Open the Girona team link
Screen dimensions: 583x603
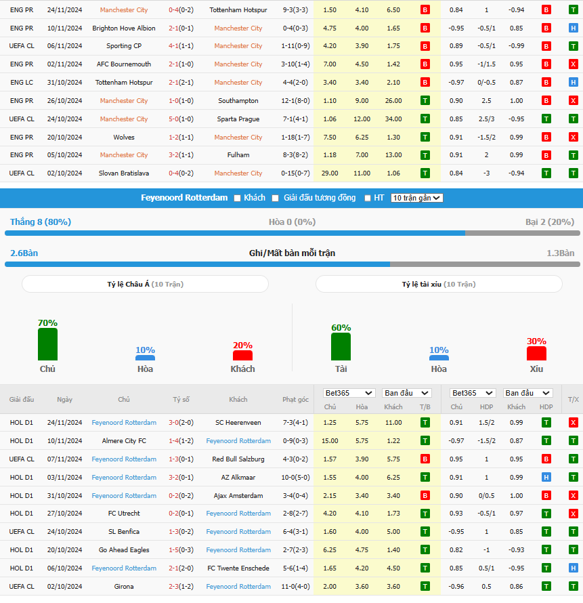click(124, 587)
